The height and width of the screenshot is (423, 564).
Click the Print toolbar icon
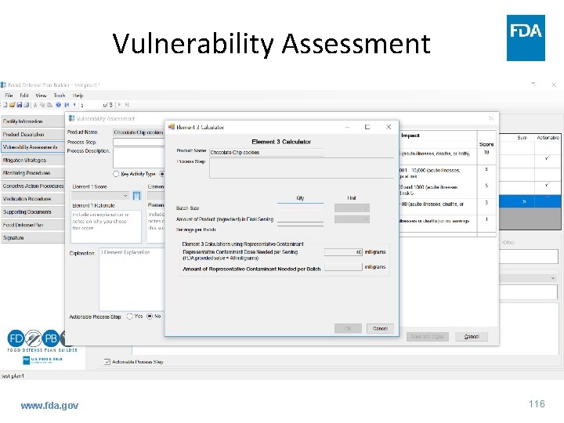point(27,105)
